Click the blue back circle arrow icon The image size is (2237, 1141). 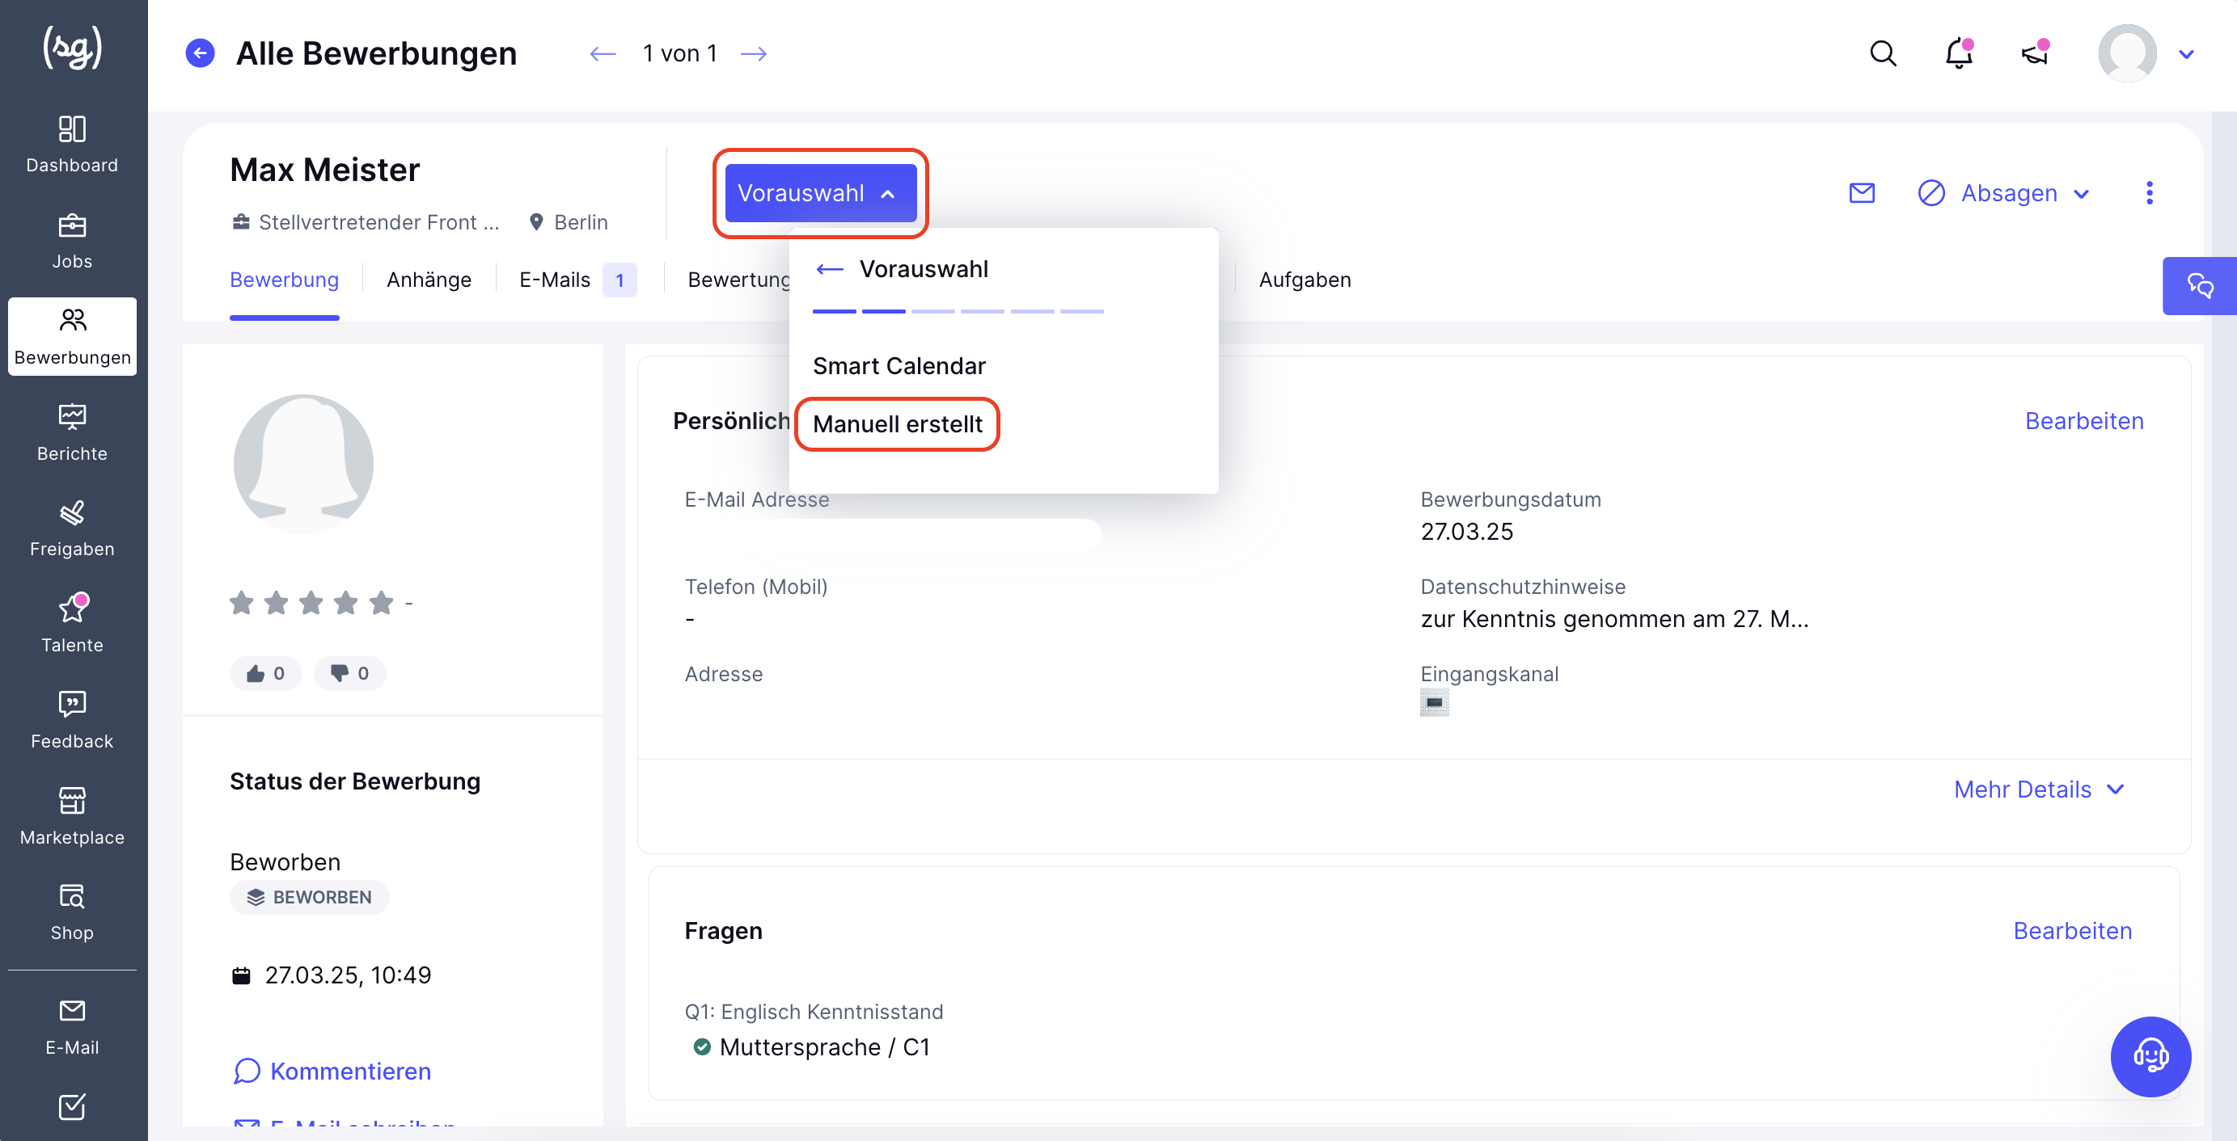[x=200, y=54]
